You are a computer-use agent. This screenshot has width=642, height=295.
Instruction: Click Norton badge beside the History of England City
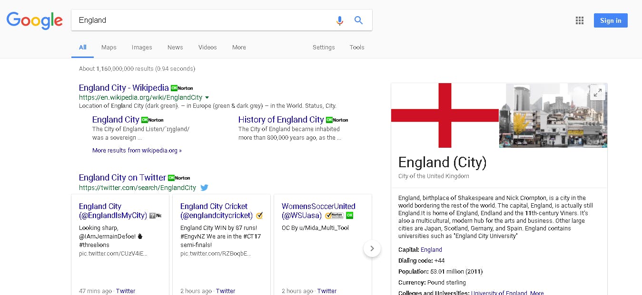point(337,120)
